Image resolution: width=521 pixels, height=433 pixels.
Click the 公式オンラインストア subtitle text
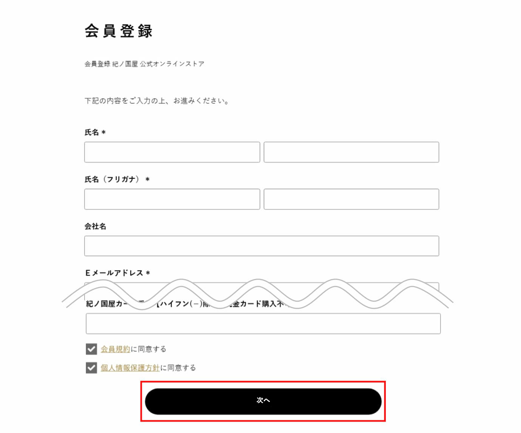click(x=172, y=64)
